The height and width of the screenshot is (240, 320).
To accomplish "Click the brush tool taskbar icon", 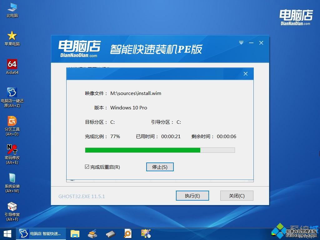I will point(92,234).
